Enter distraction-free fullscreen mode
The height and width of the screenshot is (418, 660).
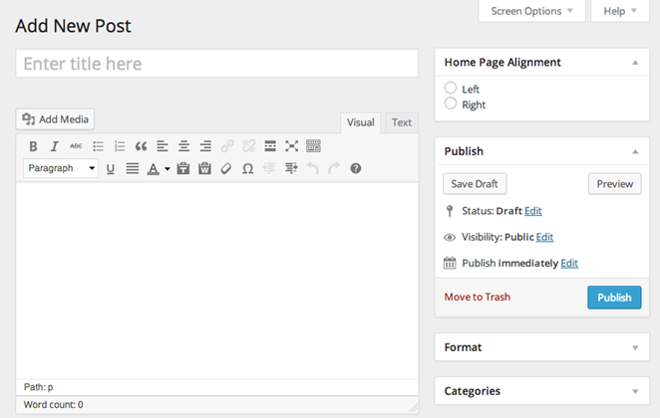pyautogui.click(x=292, y=146)
